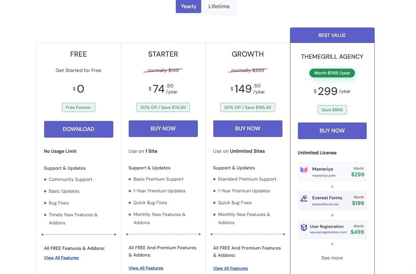Screen dimensions: 416x274
Task: Click BUY NOW under Starter plan
Action: point(163,129)
